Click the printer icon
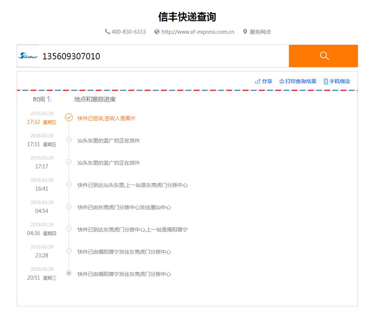375x313 pixels. coord(282,81)
